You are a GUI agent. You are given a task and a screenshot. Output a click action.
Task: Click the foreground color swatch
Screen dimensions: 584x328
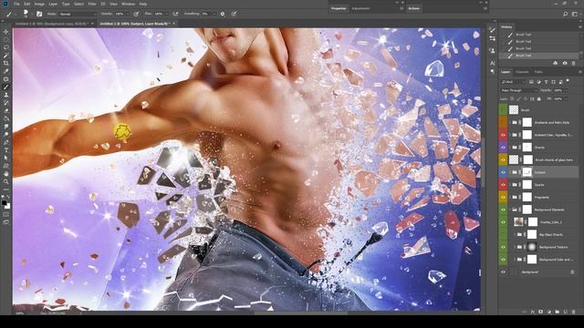click(4, 202)
